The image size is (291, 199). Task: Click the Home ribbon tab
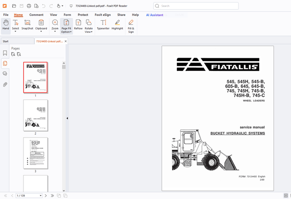[18, 15]
